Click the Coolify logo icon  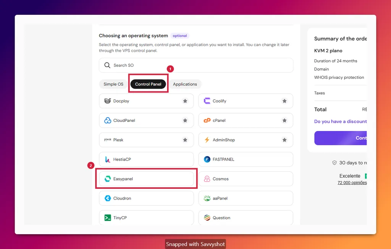click(207, 101)
